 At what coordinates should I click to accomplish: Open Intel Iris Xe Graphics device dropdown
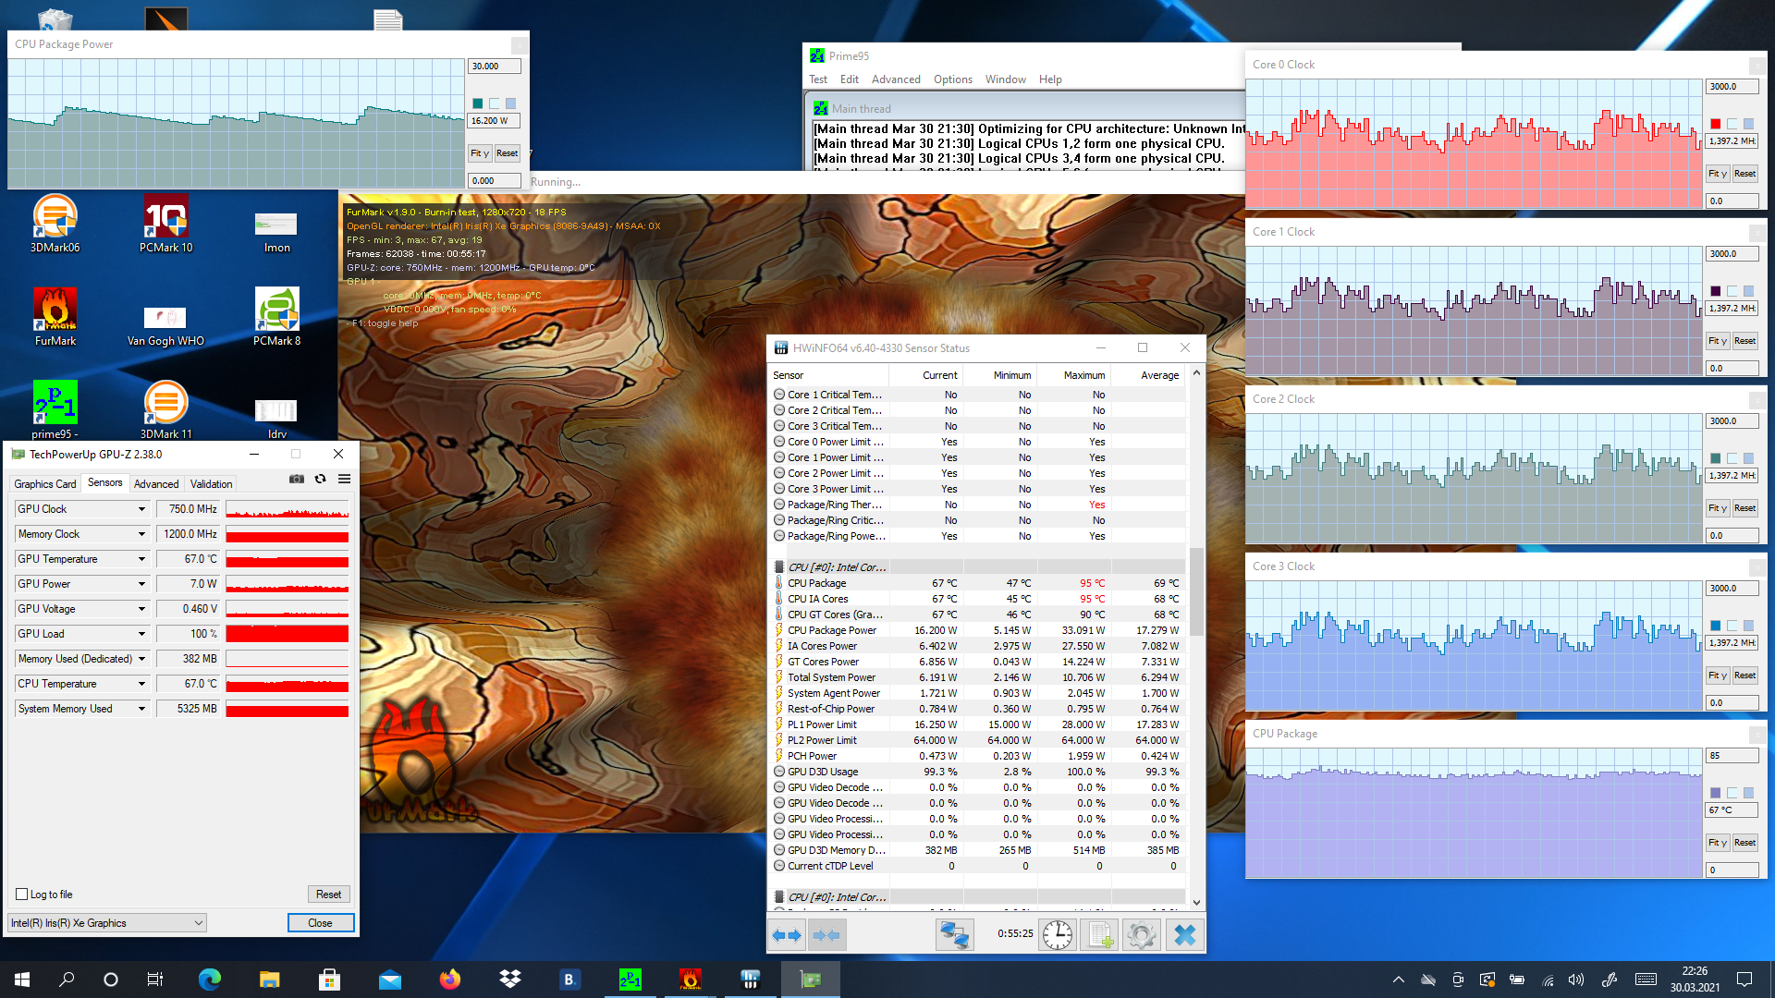coord(106,922)
